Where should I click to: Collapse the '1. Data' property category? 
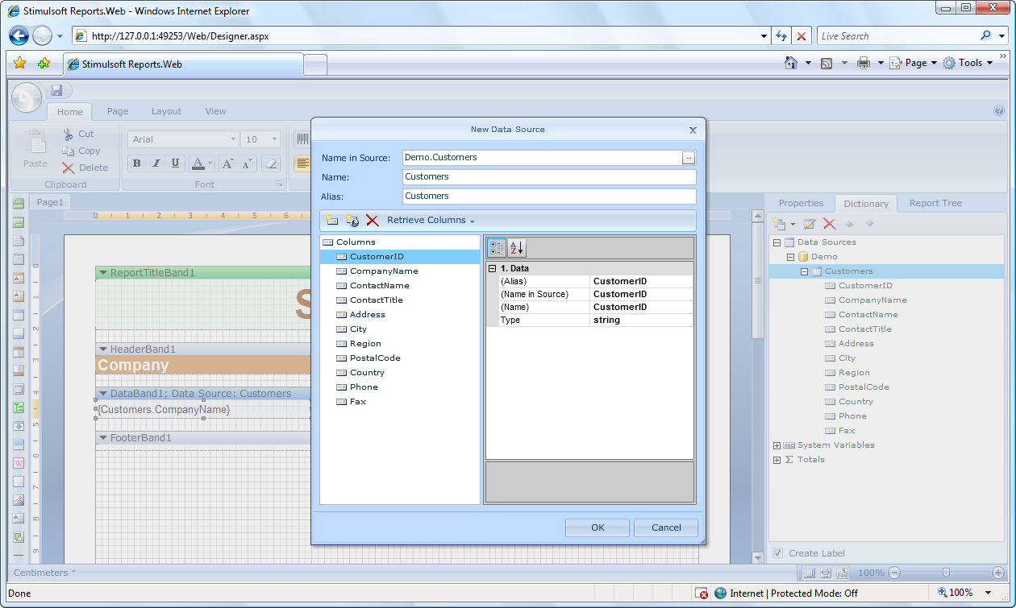[x=492, y=268]
